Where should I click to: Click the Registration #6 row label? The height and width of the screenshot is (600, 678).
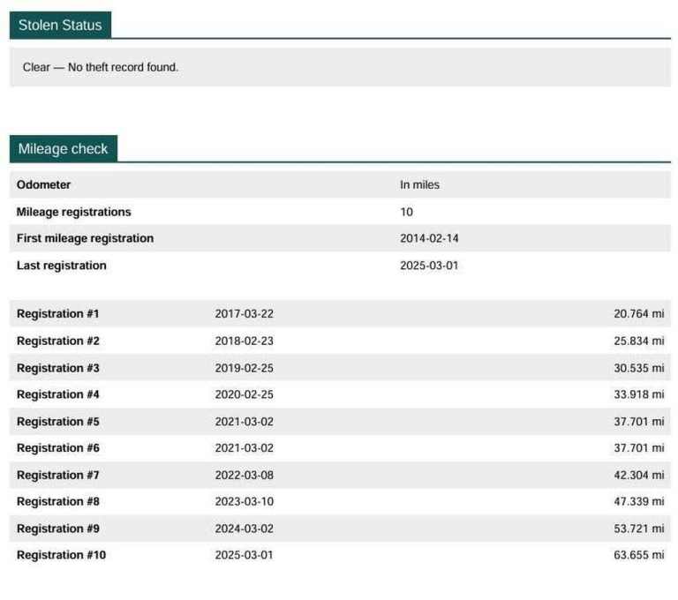(57, 448)
